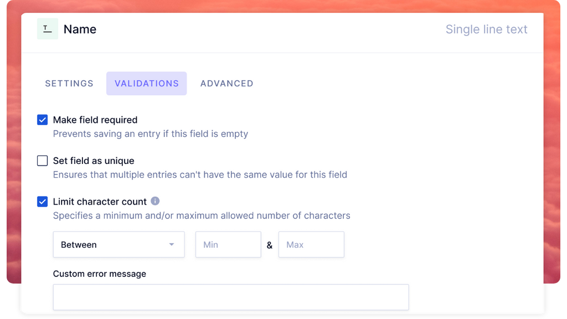Viewport: 567px width, 319px height.
Task: Click the Set field as unique label text
Action: (94, 161)
